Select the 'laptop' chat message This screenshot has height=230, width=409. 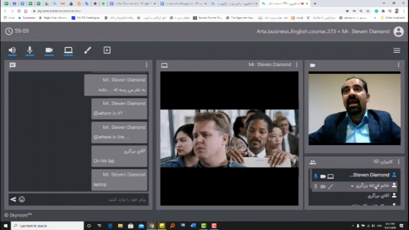coord(119,180)
